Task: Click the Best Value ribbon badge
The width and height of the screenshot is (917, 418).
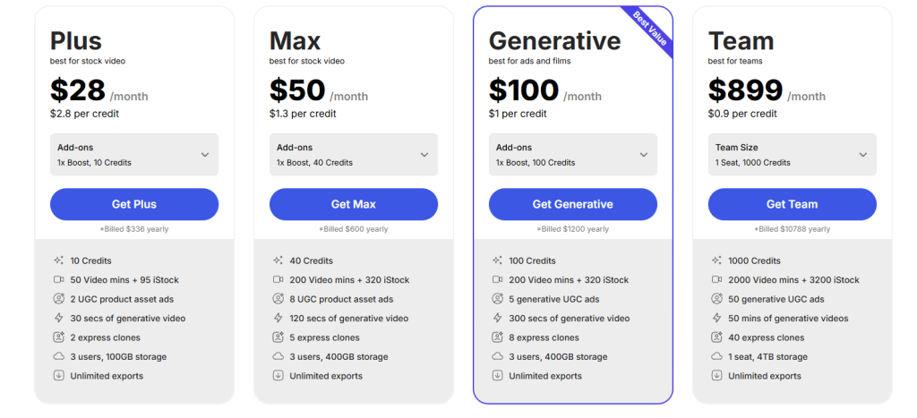Action: [650, 28]
